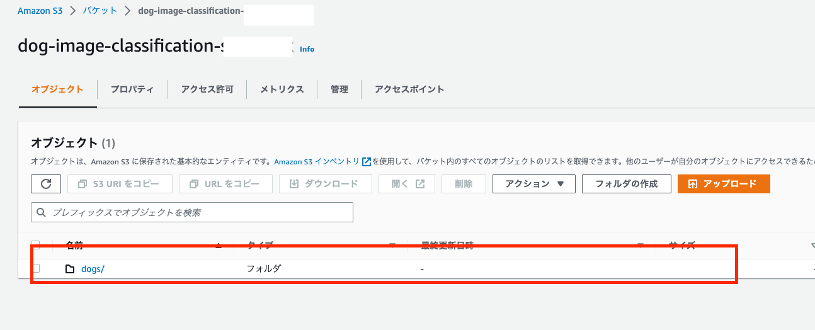Click the URL をコピー button

[225, 184]
